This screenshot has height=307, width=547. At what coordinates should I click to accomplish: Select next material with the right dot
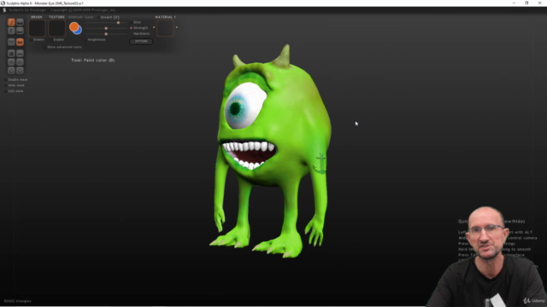(x=177, y=27)
